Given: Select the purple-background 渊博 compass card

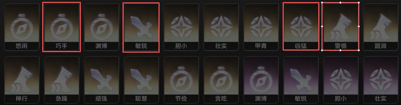Looking at the screenshot, I should click(x=261, y=80).
